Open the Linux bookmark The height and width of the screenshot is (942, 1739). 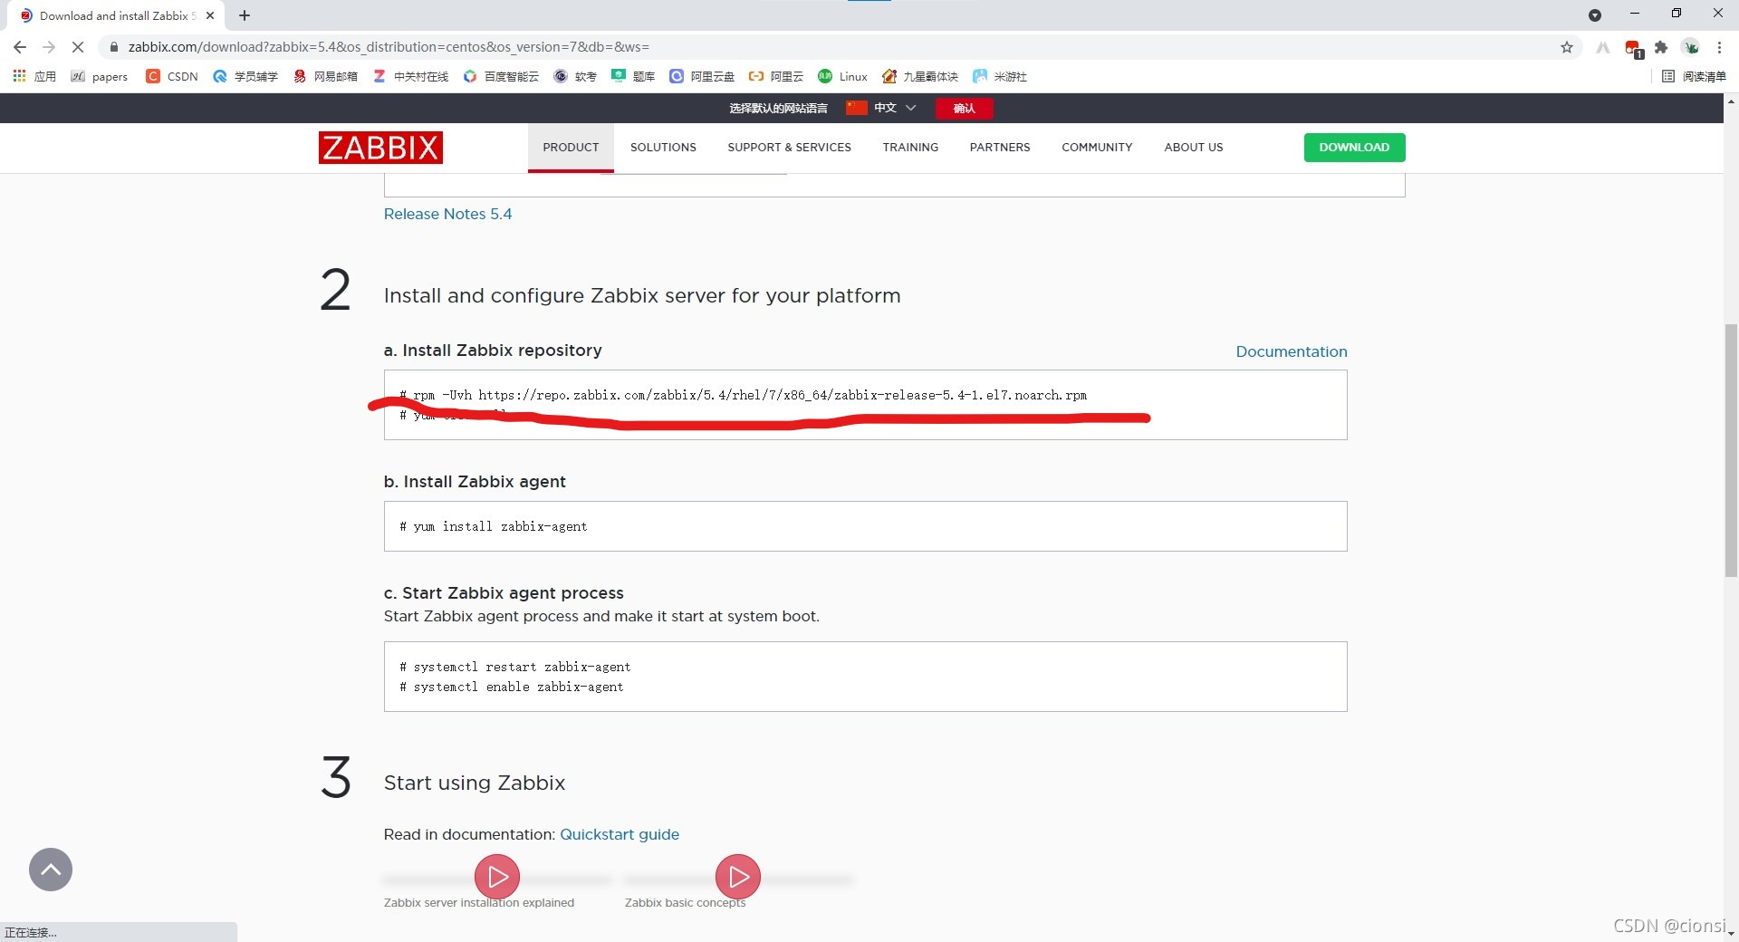(842, 76)
